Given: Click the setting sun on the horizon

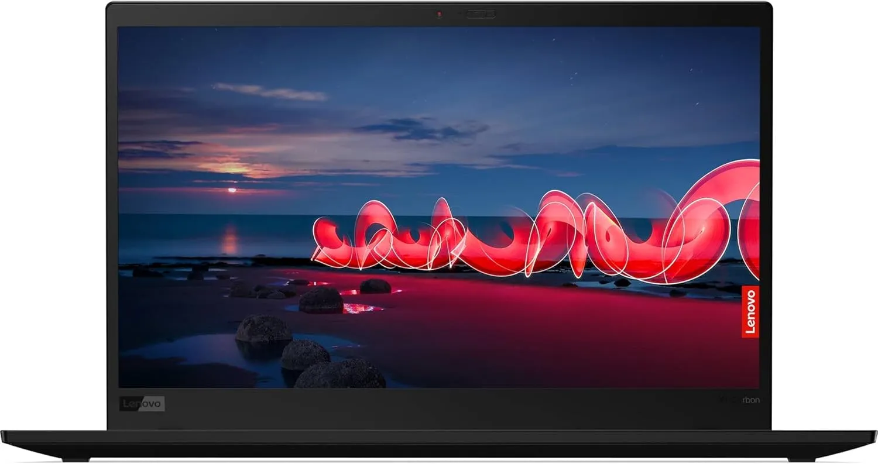Looking at the screenshot, I should tap(232, 190).
